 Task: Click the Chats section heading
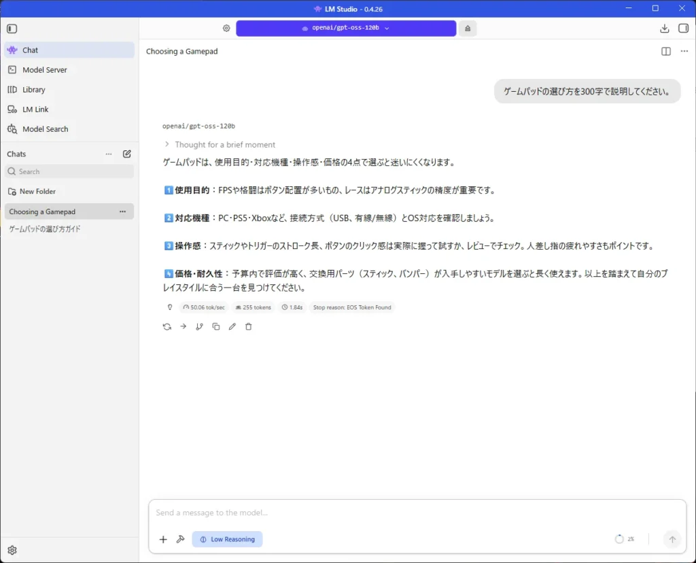pyautogui.click(x=16, y=154)
